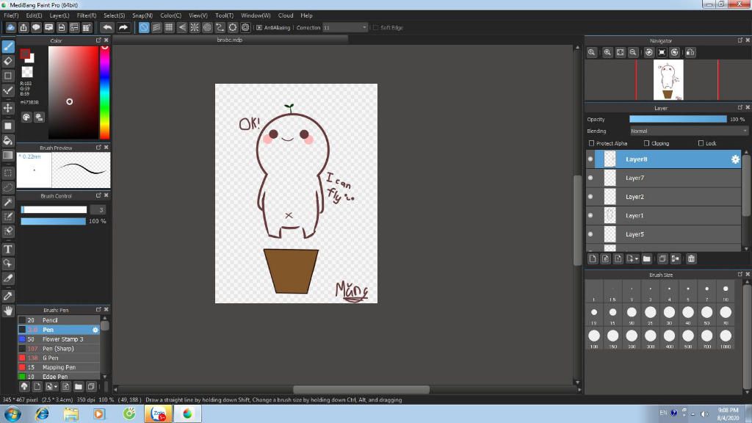Undock the Brush Size panel
This screenshot has height=423, width=752.
coord(740,275)
